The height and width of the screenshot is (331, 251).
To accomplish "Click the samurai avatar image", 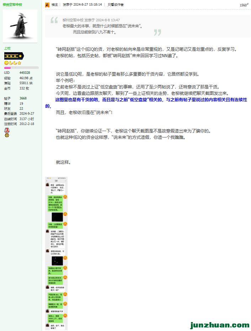I will click(20, 26).
